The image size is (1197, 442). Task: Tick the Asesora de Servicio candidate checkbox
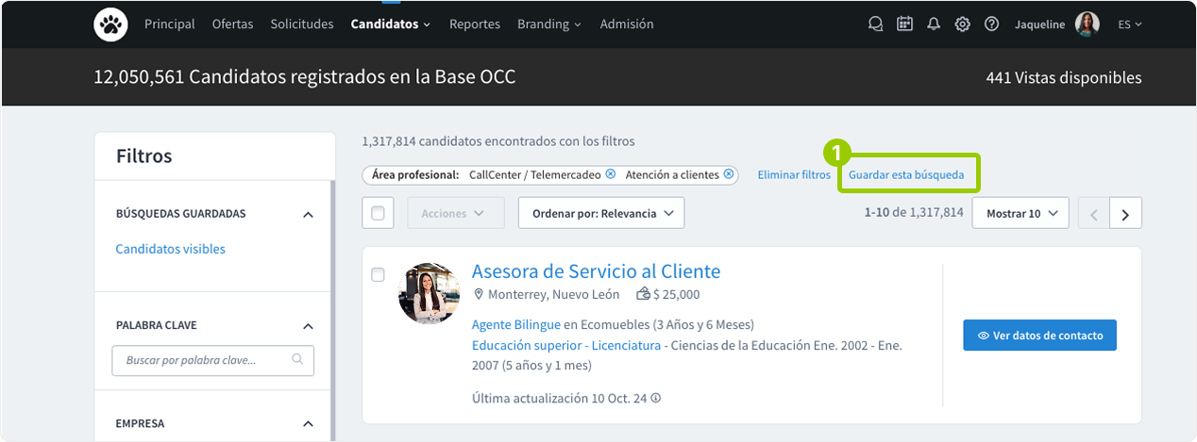point(378,275)
